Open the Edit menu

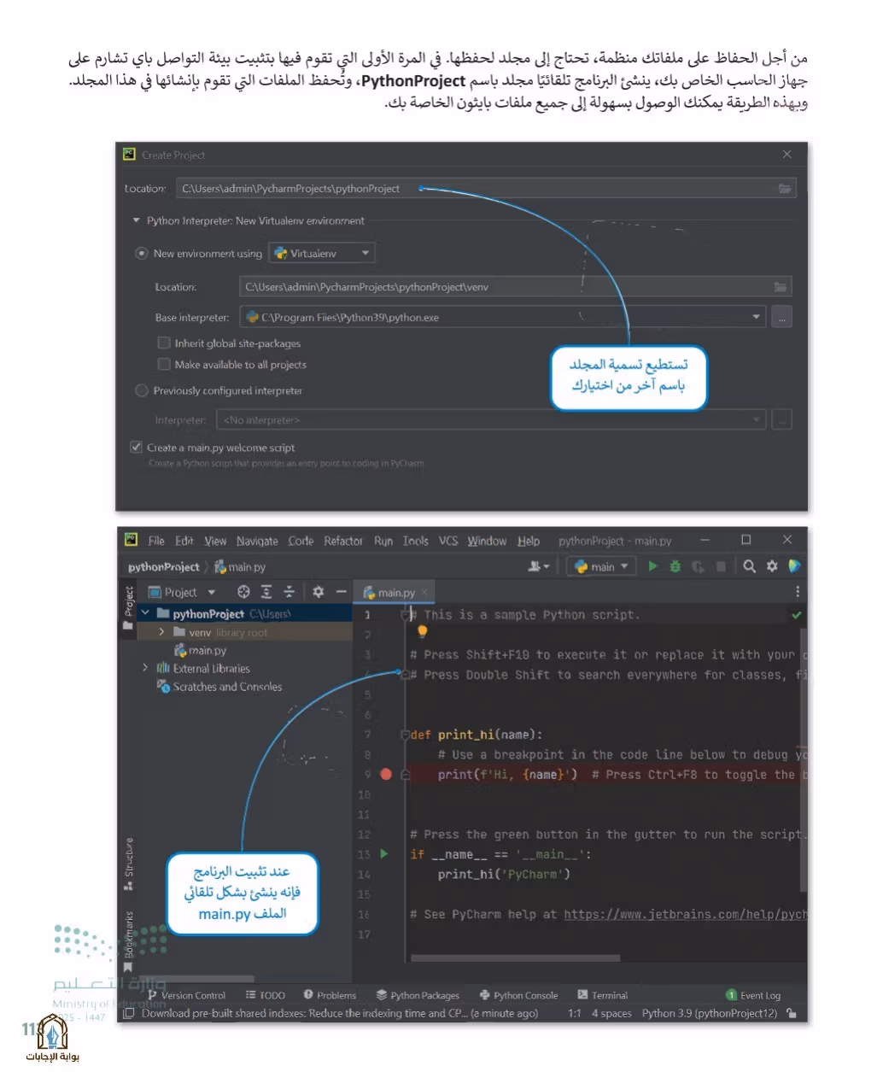coord(184,541)
